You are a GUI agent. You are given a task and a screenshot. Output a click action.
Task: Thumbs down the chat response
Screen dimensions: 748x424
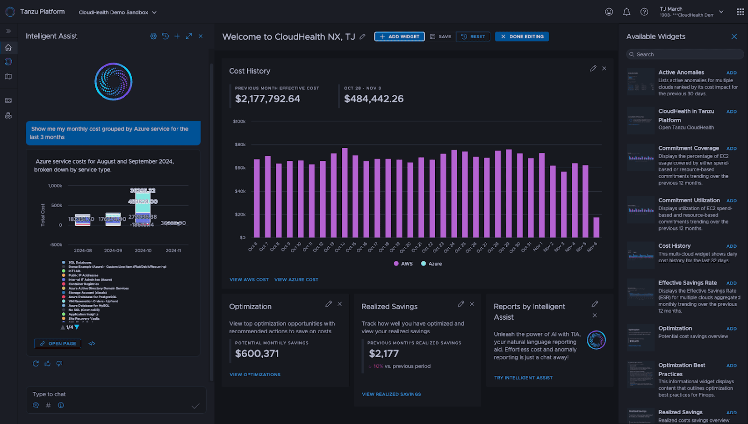(x=59, y=363)
